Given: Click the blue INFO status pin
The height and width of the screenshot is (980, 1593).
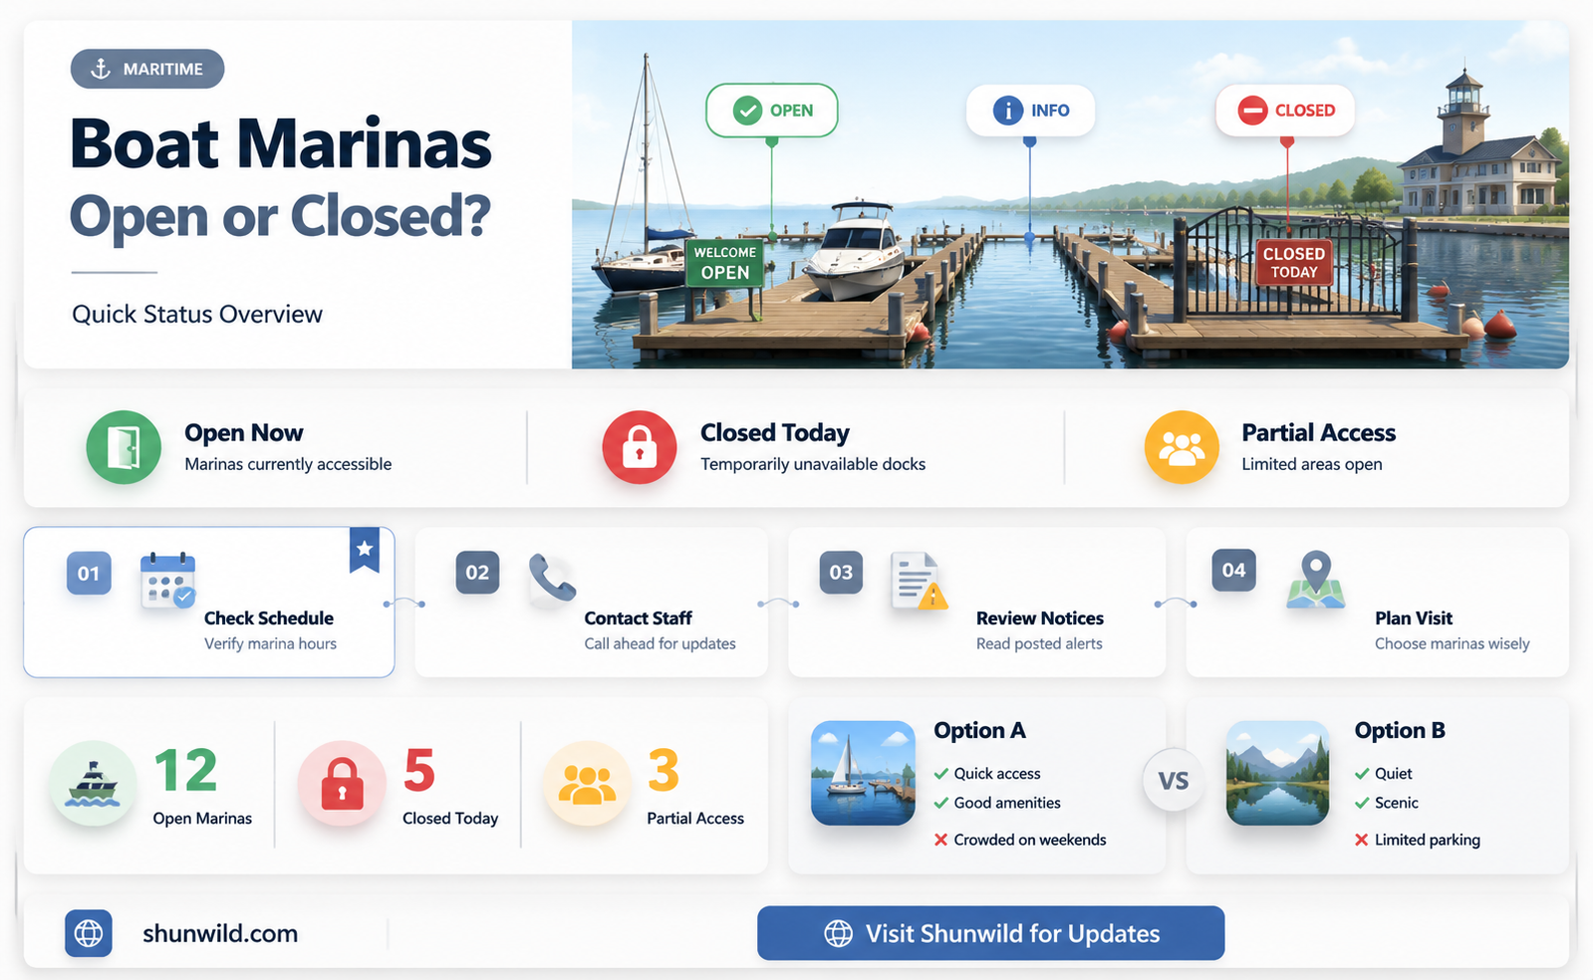Looking at the screenshot, I should [1030, 111].
